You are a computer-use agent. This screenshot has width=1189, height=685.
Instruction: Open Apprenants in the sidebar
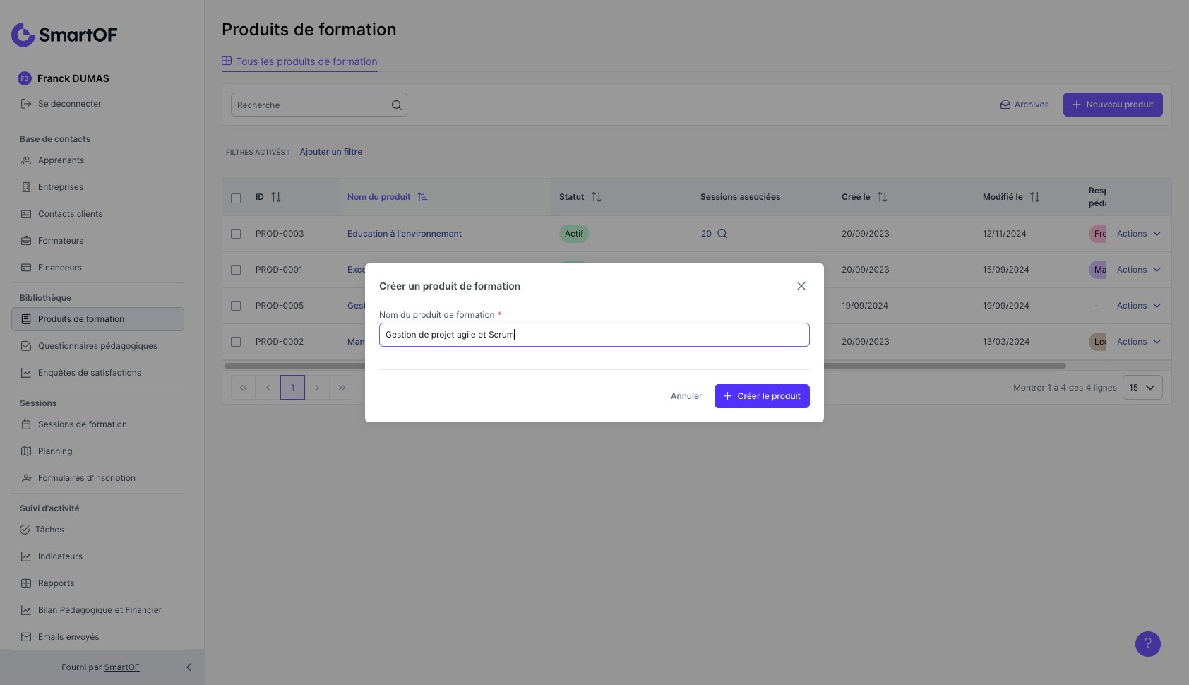(52, 160)
